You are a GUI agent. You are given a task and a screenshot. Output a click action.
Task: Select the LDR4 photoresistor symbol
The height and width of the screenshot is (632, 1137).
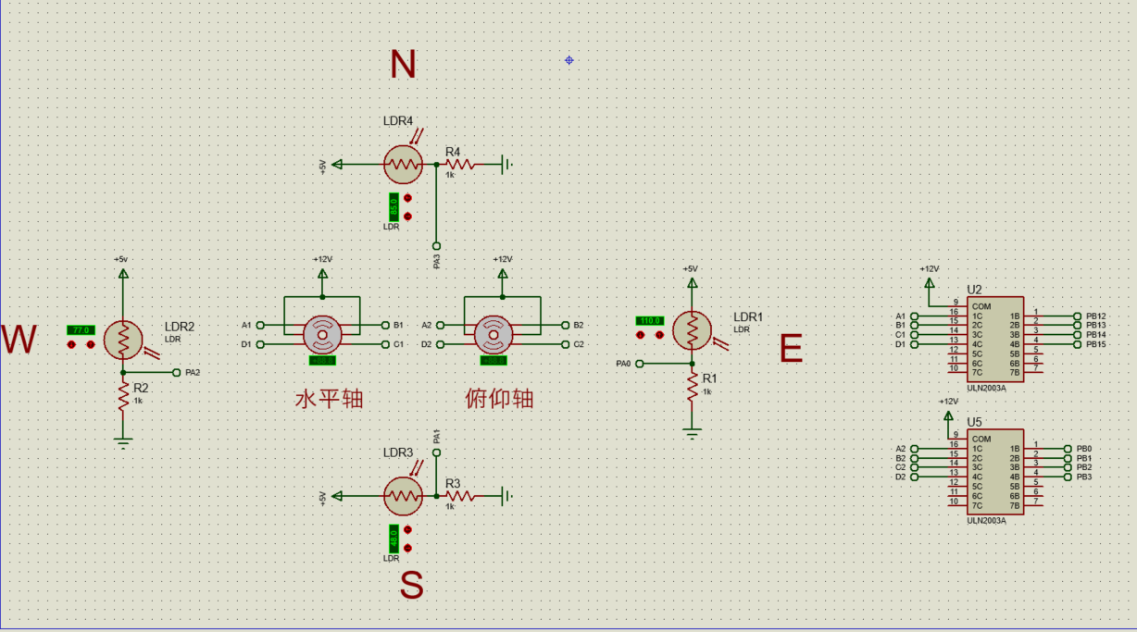403,165
